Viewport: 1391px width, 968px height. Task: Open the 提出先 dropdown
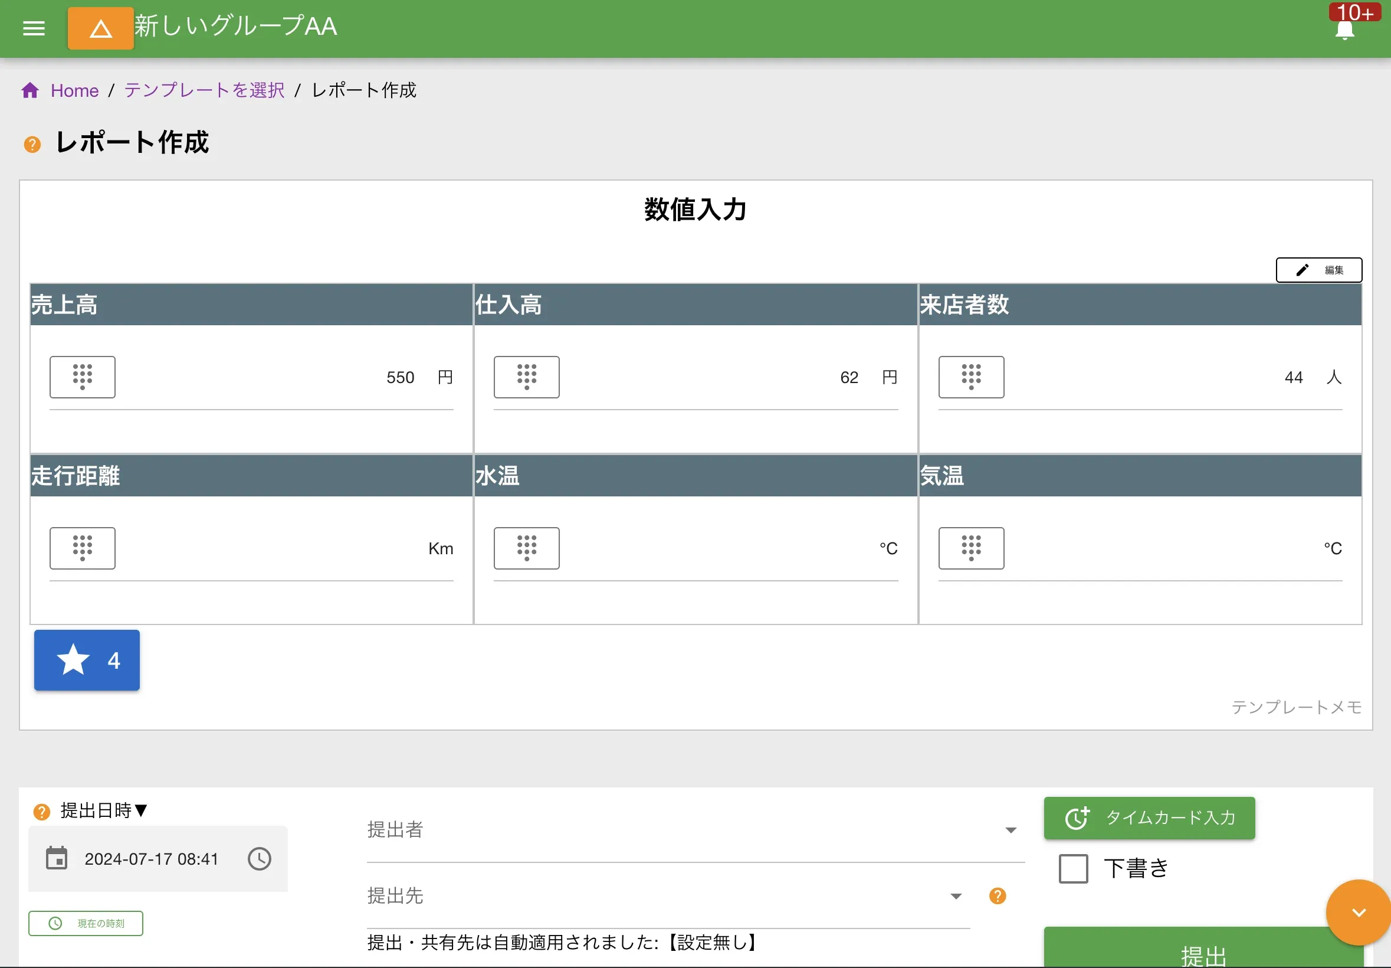(x=956, y=896)
